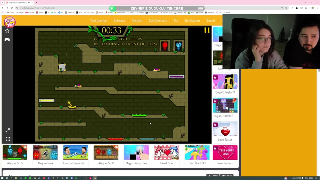Open the Chrome profile avatar

pos(312,8)
